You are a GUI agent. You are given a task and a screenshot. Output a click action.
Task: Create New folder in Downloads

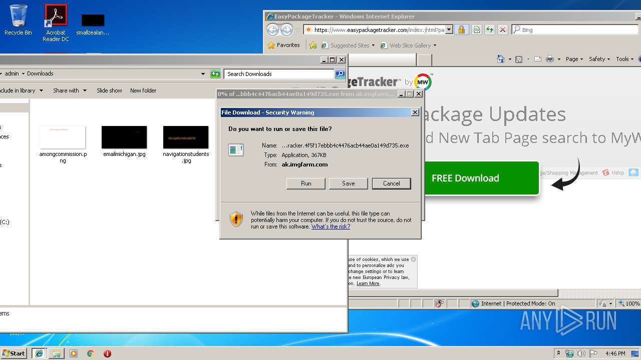tap(143, 90)
